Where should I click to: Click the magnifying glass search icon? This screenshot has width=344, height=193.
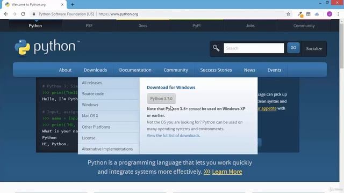point(216,48)
